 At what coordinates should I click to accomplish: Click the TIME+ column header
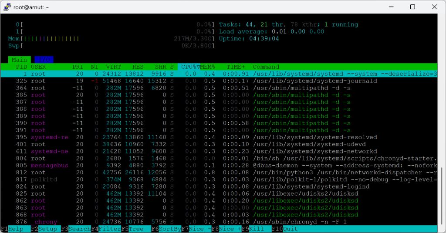click(x=236, y=67)
